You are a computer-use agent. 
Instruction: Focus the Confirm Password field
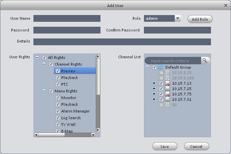tap(177, 30)
